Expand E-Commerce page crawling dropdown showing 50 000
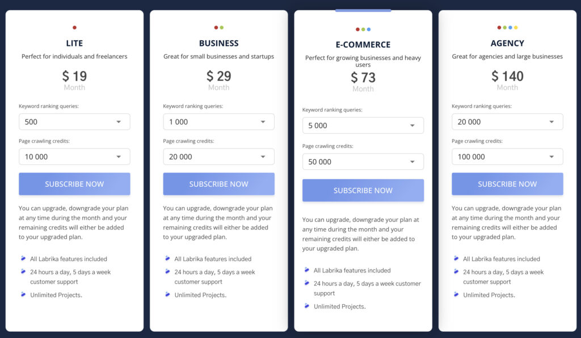 [363, 161]
